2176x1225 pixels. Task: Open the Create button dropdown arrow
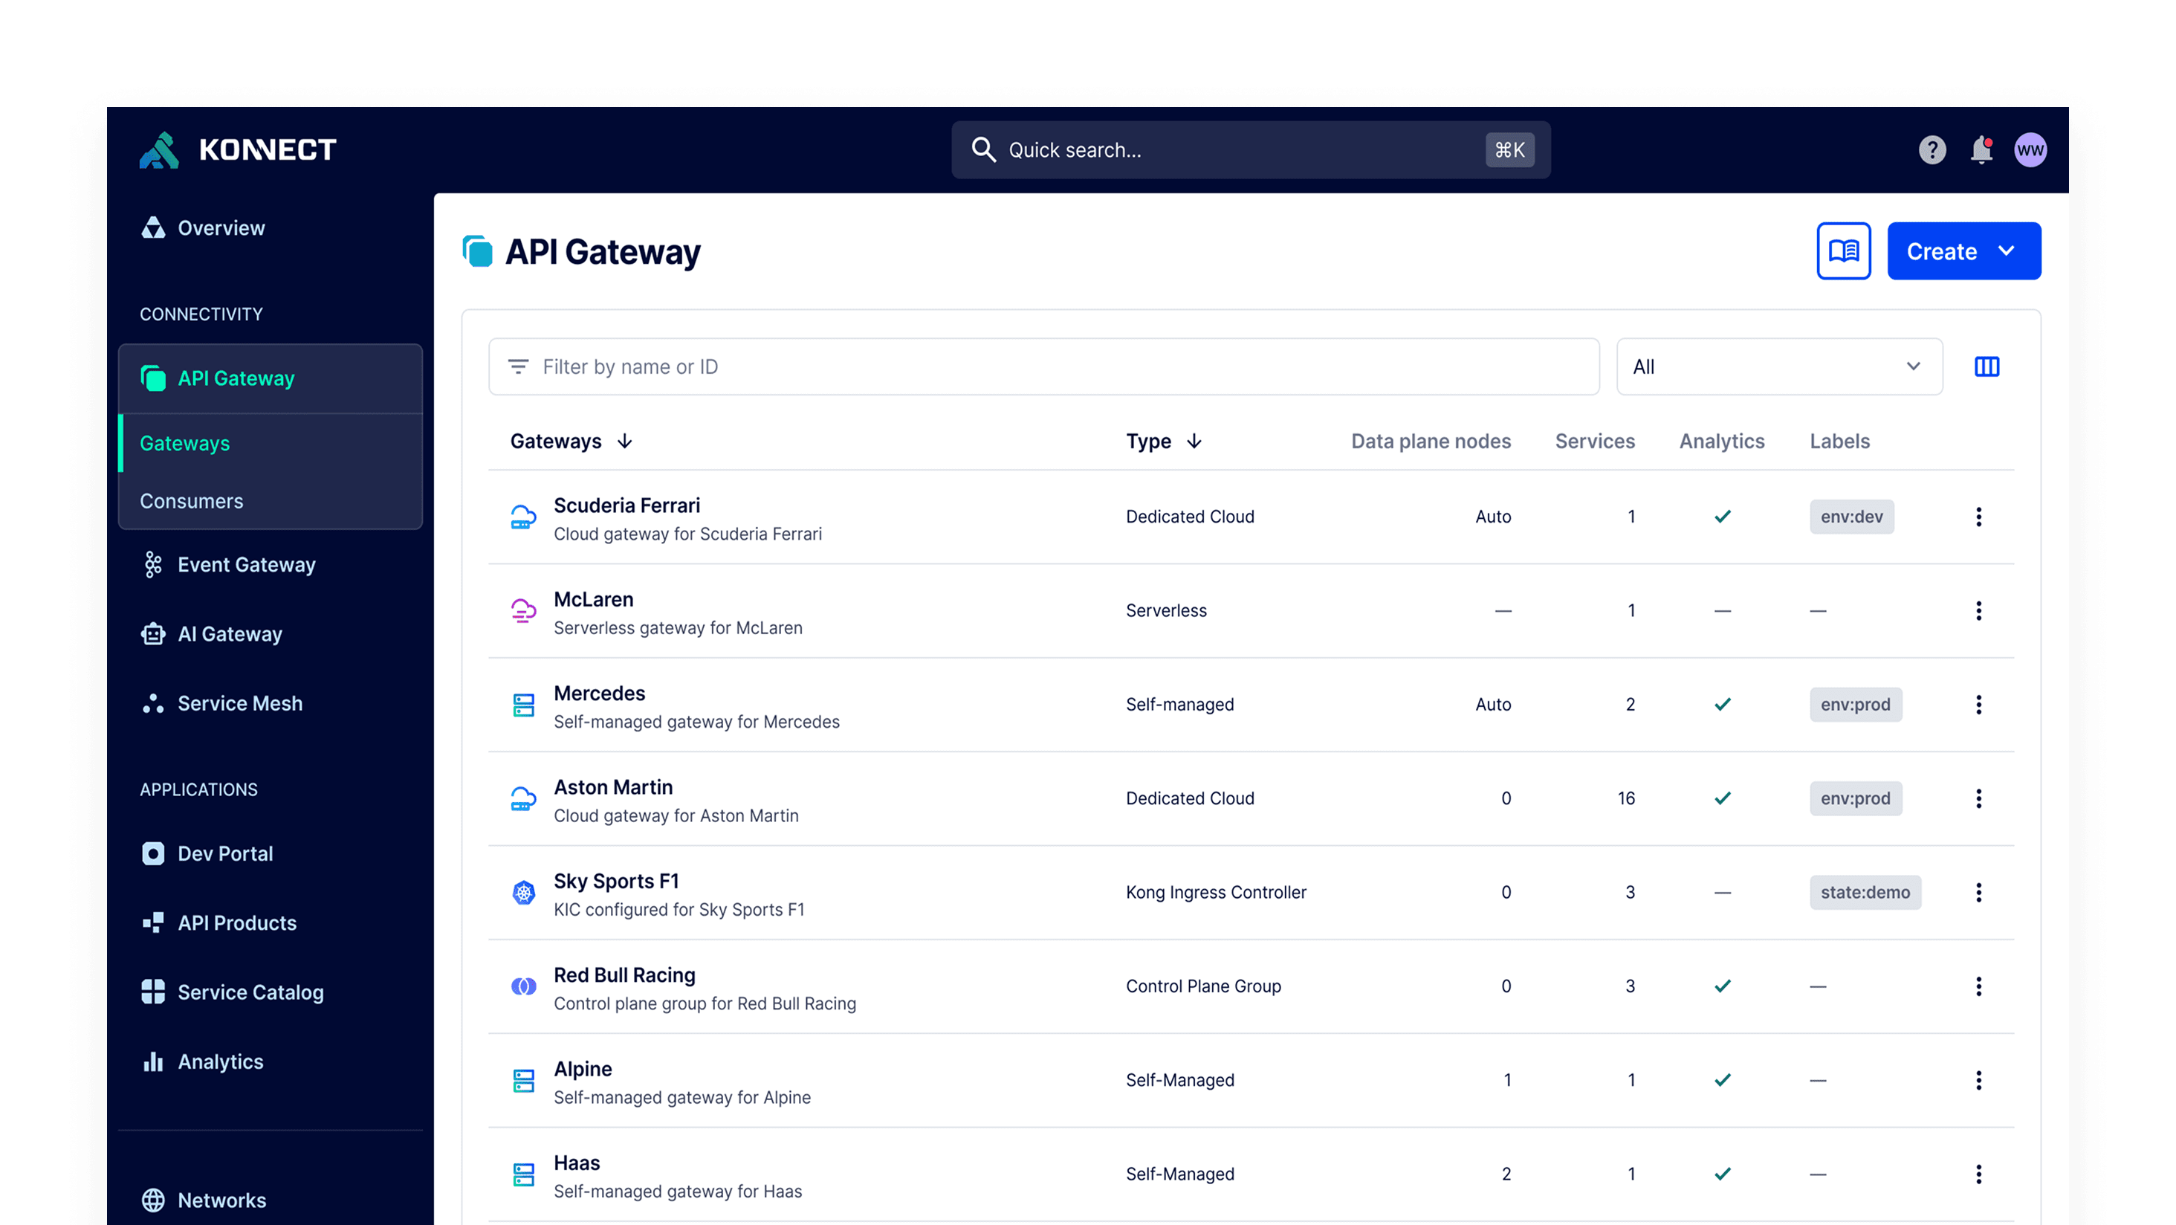2008,250
